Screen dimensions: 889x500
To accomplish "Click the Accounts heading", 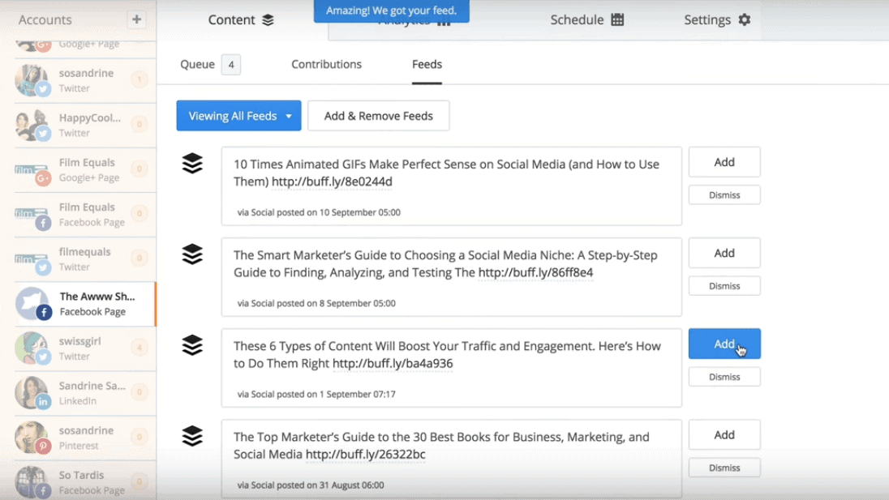I will [x=45, y=19].
